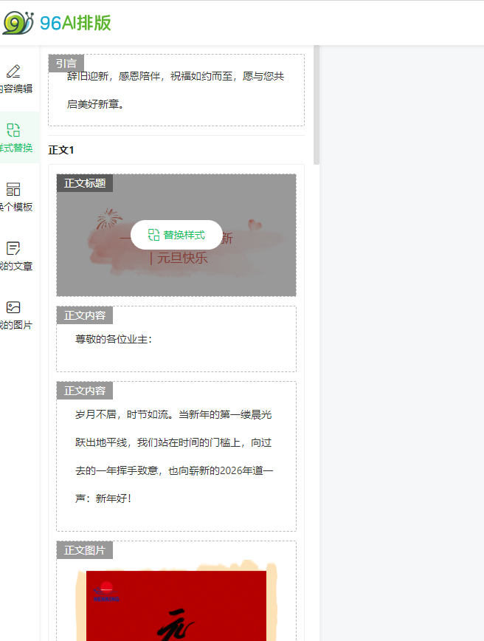
Task: Click the red New Year image thumbnail
Action: click(x=176, y=606)
